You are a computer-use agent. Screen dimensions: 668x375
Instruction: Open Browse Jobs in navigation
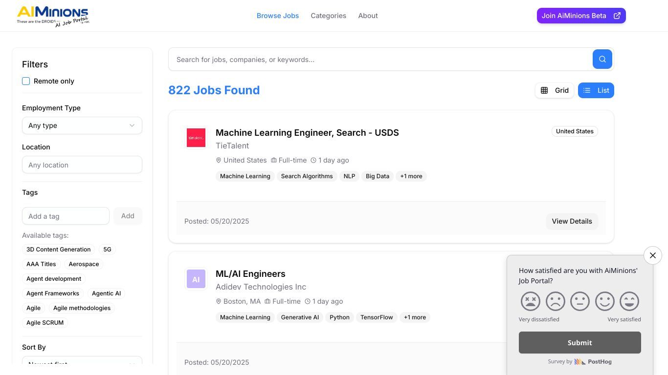[278, 16]
